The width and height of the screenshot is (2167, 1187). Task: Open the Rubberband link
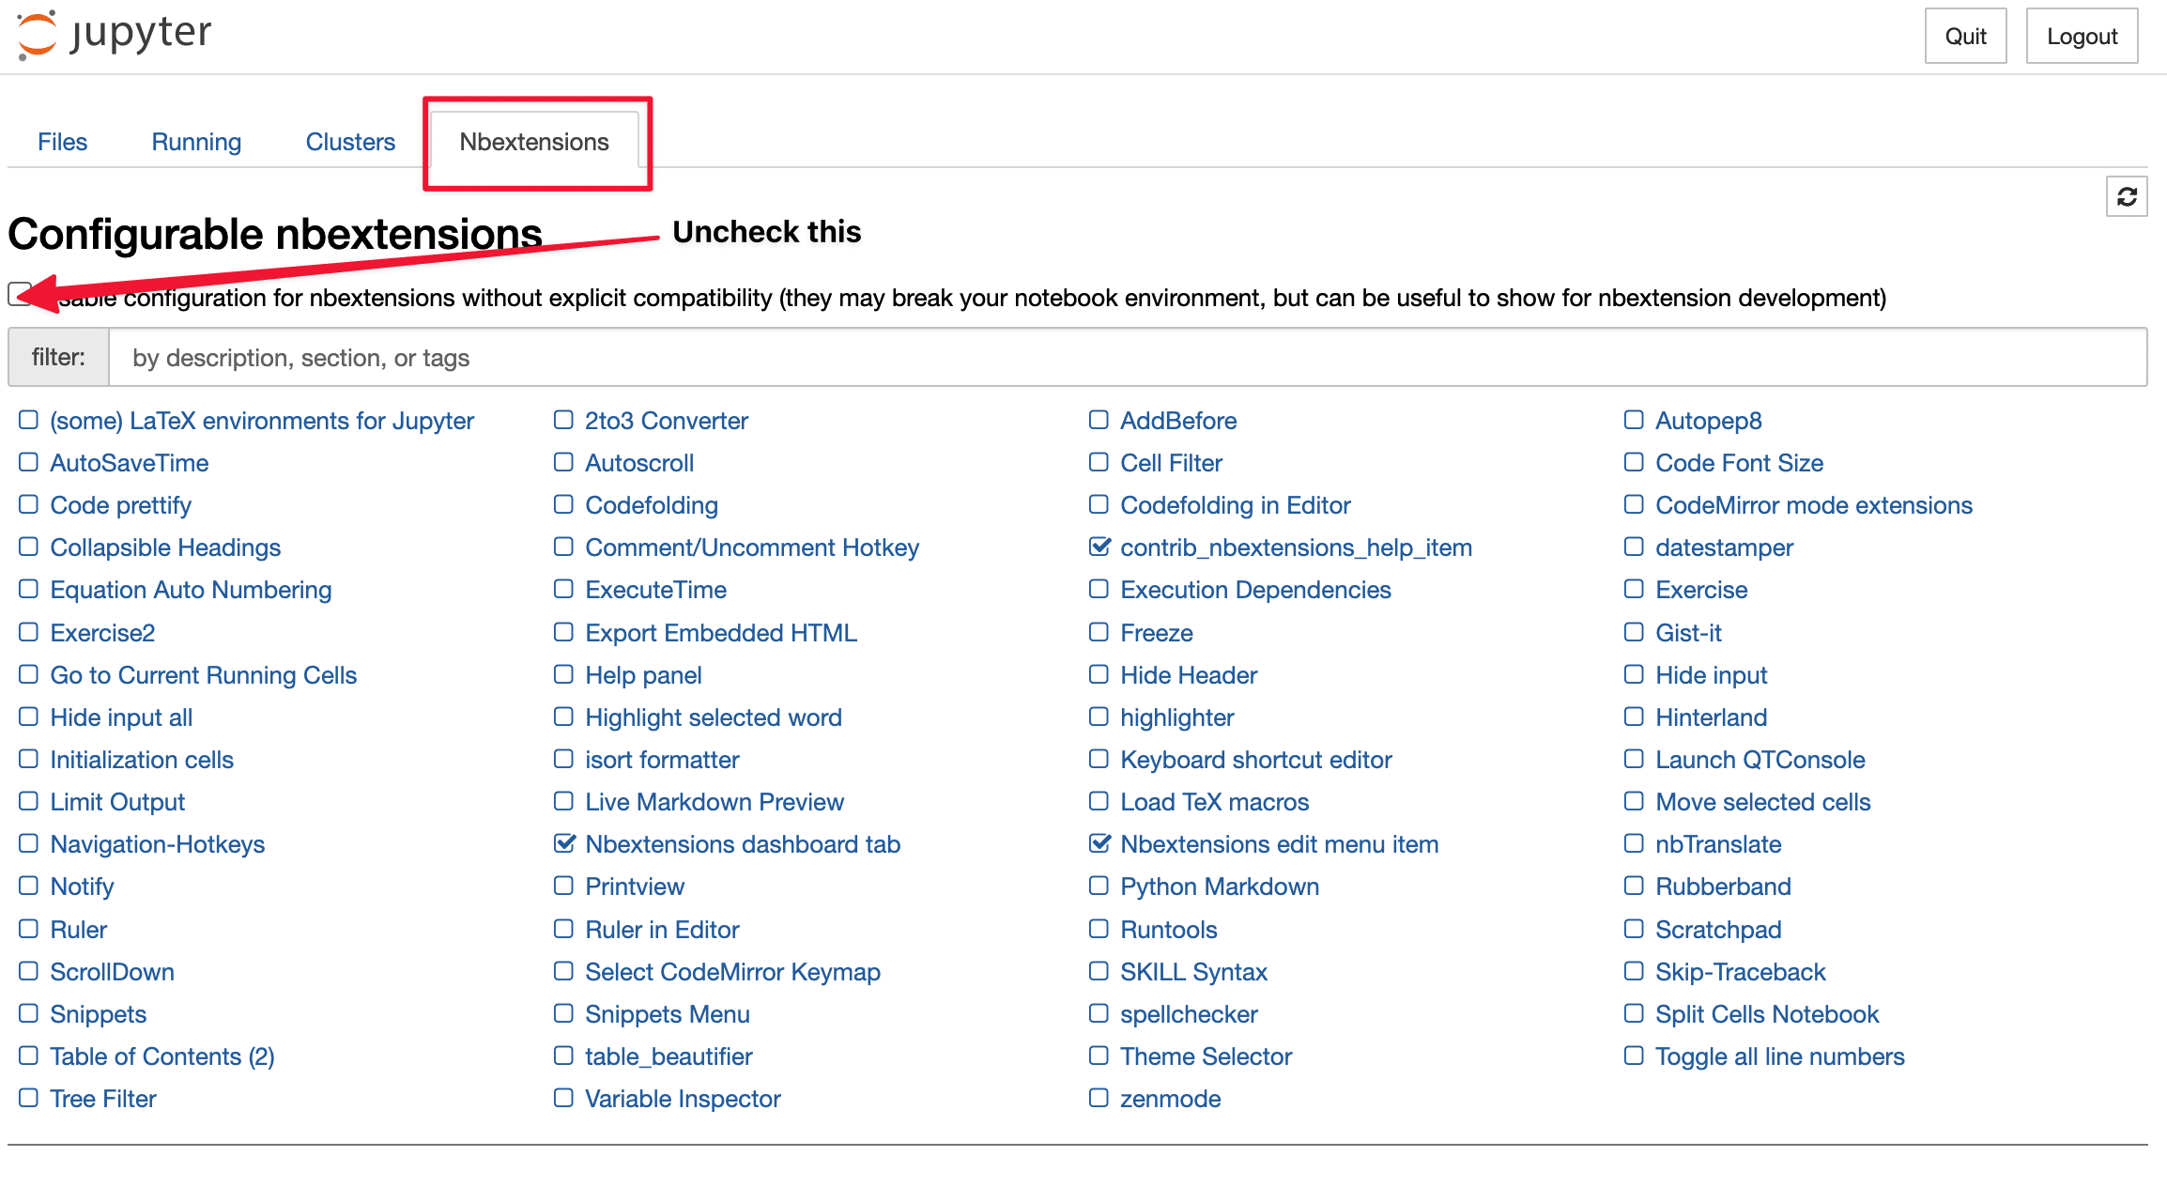pos(1724,886)
